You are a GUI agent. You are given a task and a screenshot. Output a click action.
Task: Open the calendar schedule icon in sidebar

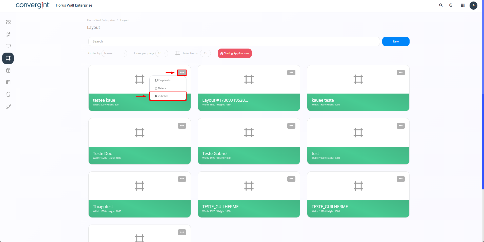coord(8,71)
